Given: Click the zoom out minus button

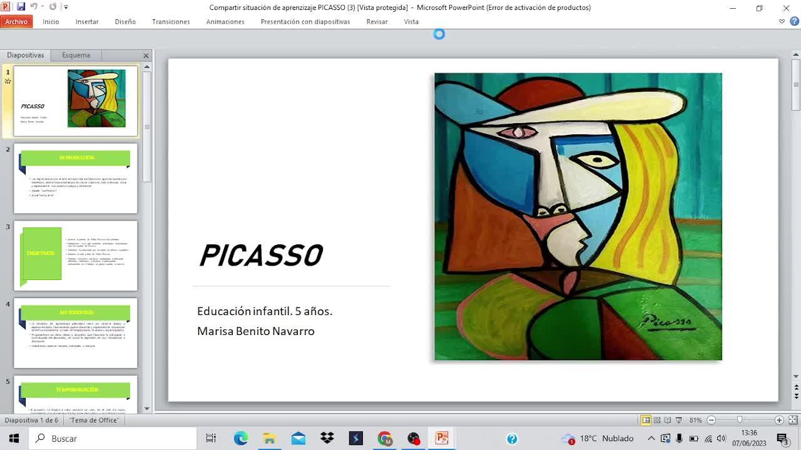Looking at the screenshot, I should [x=711, y=420].
